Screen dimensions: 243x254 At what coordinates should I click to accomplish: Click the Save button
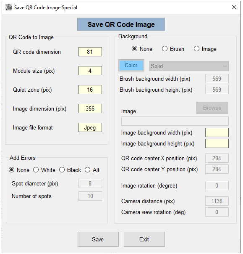[98, 239]
